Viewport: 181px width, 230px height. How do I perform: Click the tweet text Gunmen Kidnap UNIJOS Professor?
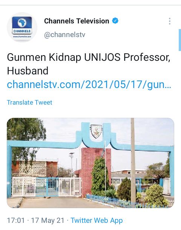[89, 57]
